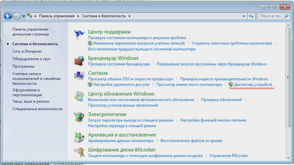Viewport: 294px width, 165px height.
Task: Click the Refresh button next to address bar
Action: (x=251, y=16)
